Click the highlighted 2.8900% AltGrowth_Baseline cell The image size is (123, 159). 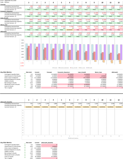click(x=49, y=146)
